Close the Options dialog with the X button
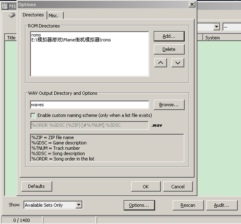Screen dimensions: 241x224 click(192, 5)
